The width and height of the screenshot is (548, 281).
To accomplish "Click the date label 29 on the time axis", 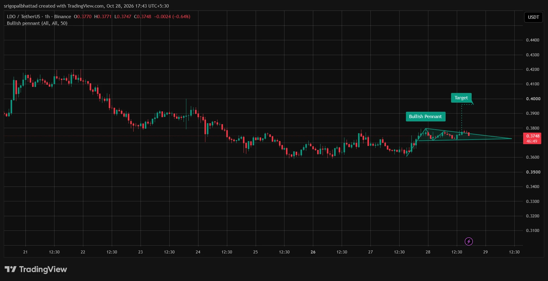I will point(485,252).
